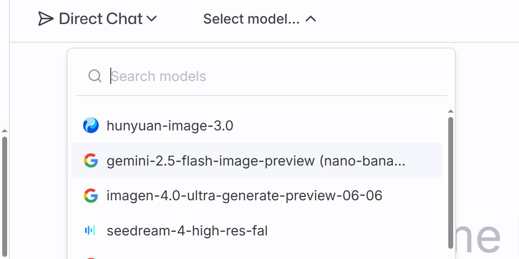This screenshot has height=259, width=519.
Task: Click the Google logo beside gemini-2.5-flash-image-preview
Action: pos(91,161)
